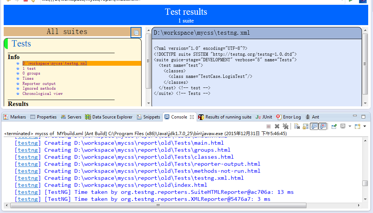Open the Chronological view link
The width and height of the screenshot is (373, 213).
pos(42,94)
